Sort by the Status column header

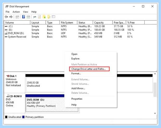pos(85,23)
